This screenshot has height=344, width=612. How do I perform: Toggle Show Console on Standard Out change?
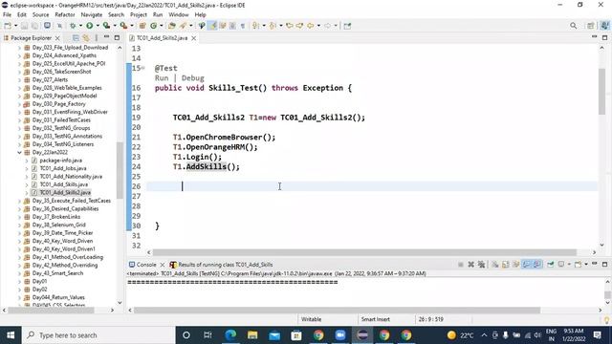(527, 265)
